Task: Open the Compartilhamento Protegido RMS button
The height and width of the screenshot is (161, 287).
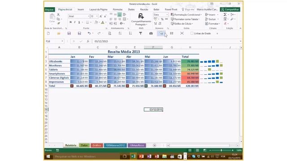Action: click(x=141, y=19)
